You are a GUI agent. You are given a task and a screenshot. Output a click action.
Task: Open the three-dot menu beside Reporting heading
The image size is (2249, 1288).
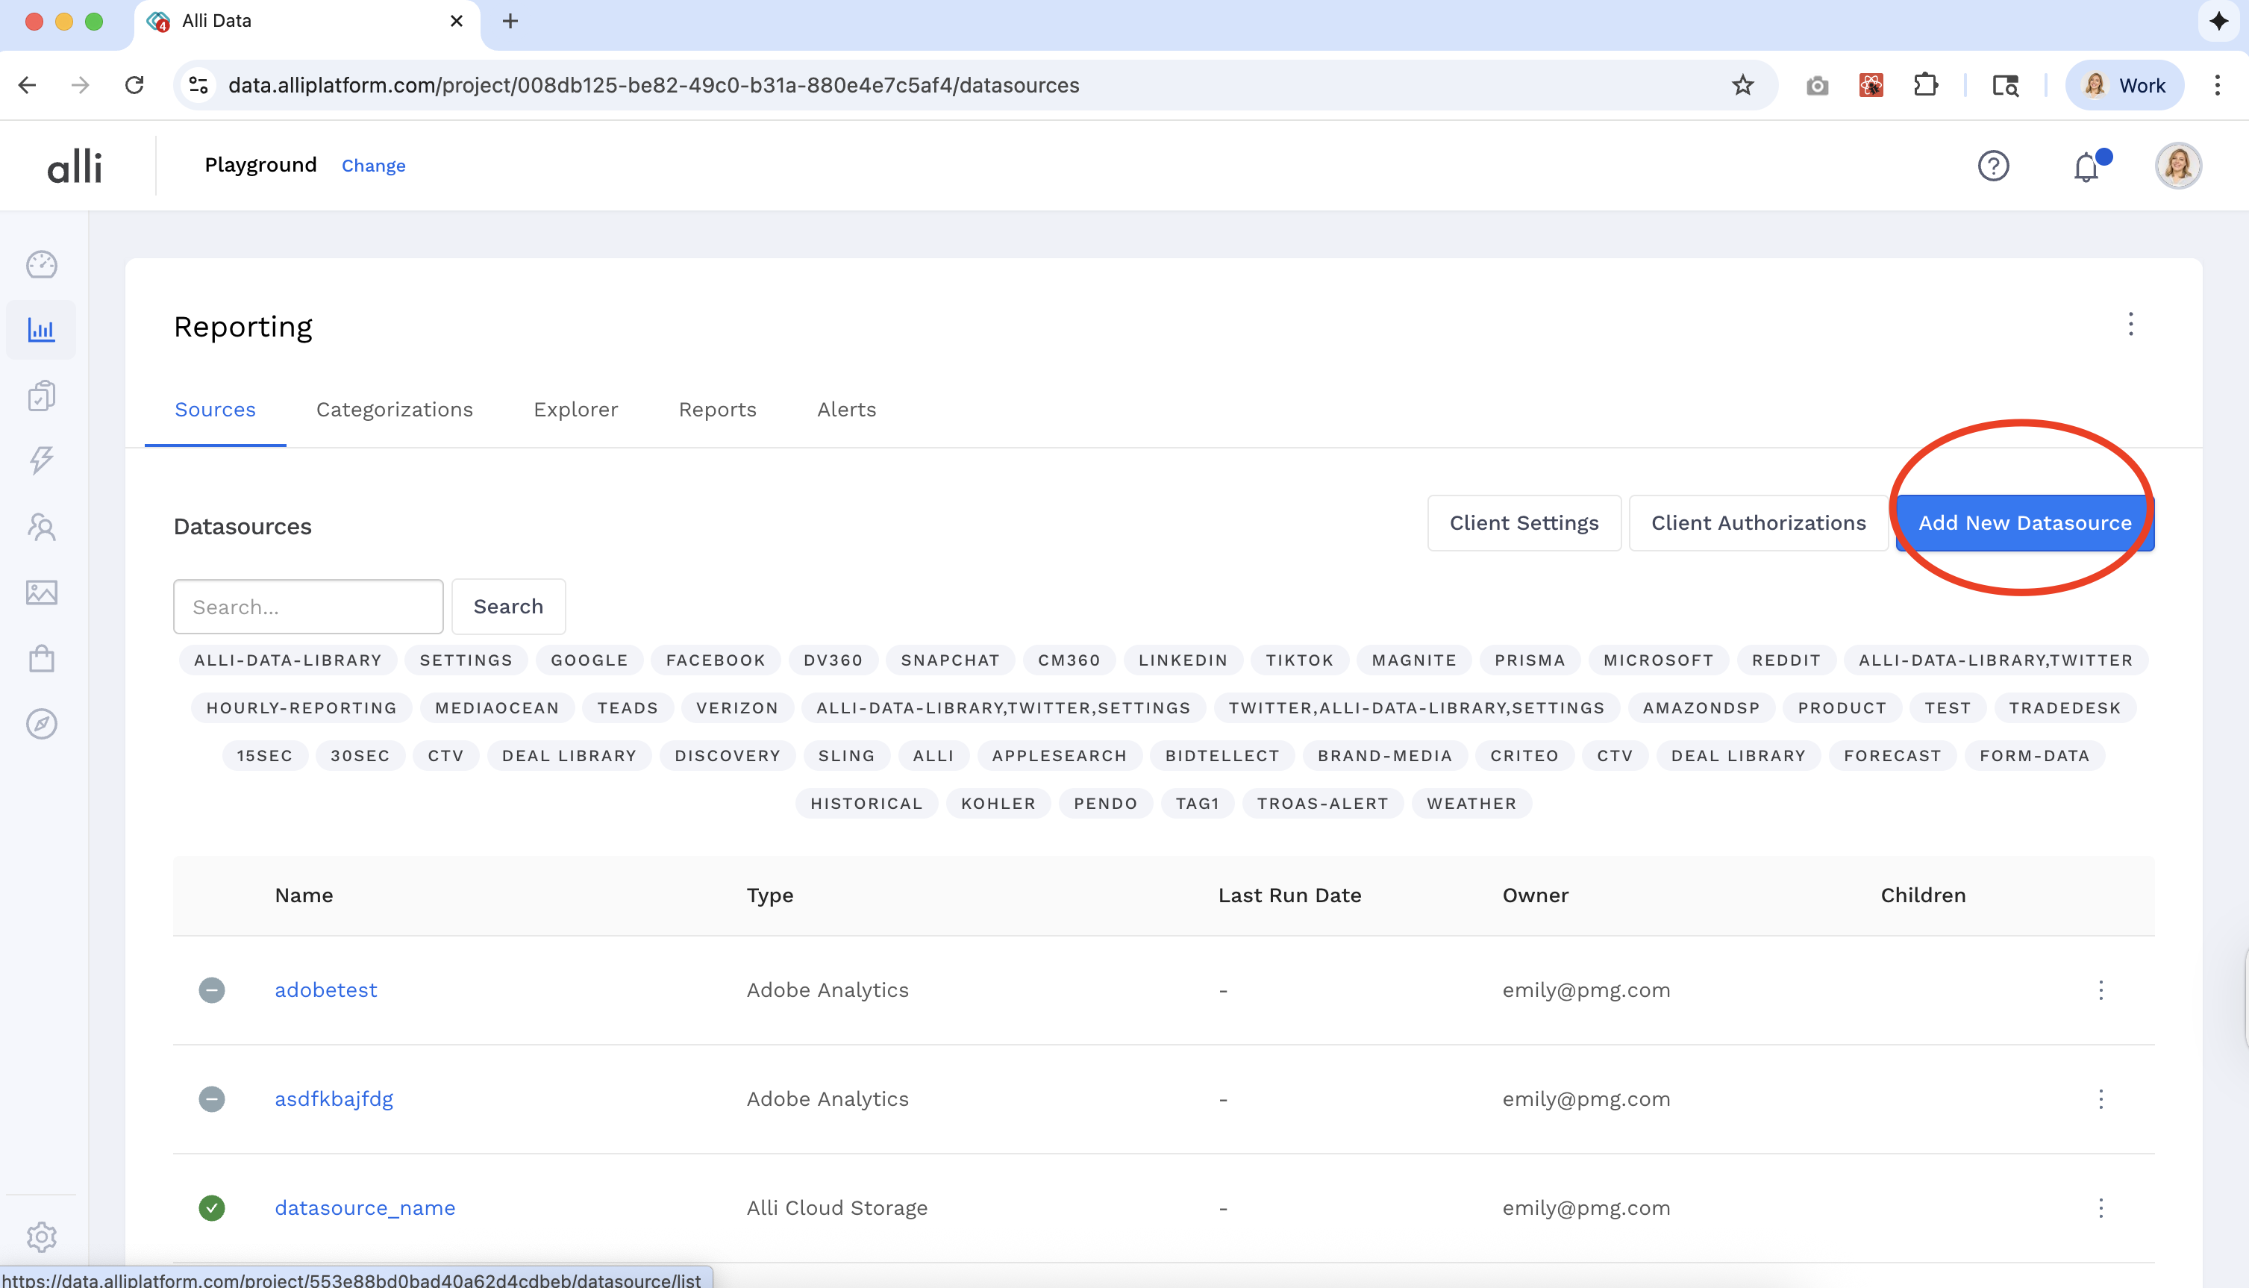(x=2131, y=325)
